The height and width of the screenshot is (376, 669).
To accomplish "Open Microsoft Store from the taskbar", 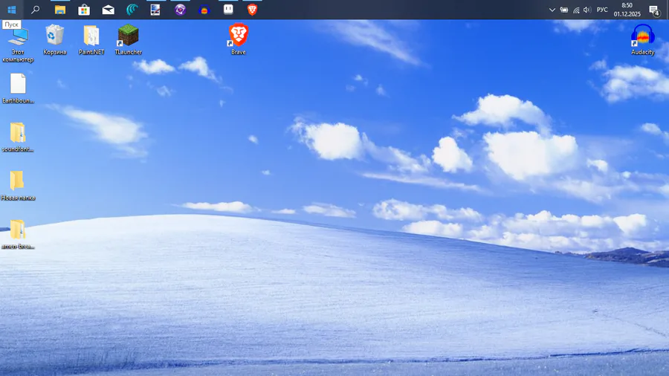I will (84, 10).
